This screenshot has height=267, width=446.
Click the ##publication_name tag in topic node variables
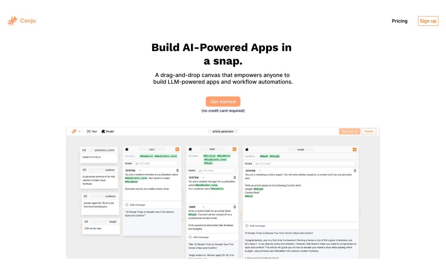pyautogui.click(x=166, y=156)
